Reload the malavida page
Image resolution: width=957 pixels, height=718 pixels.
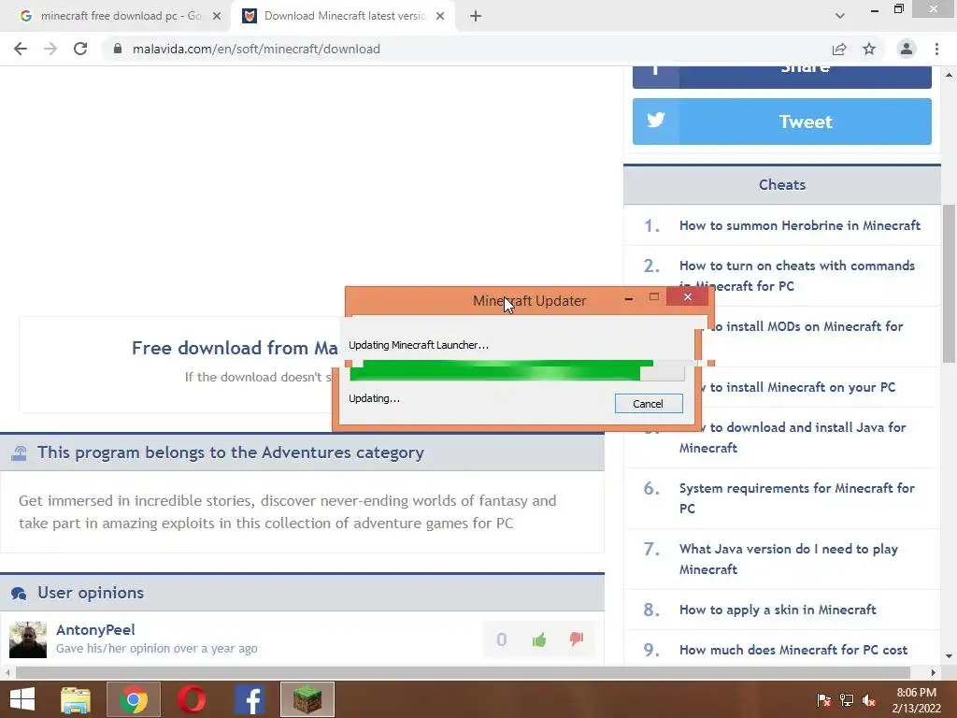coord(80,49)
